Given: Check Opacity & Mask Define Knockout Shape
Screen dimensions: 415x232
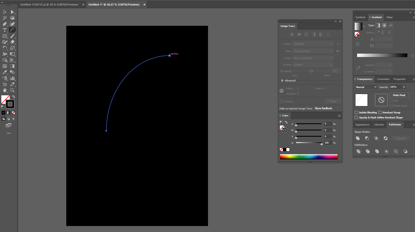Looking at the screenshot, I should click(356, 117).
